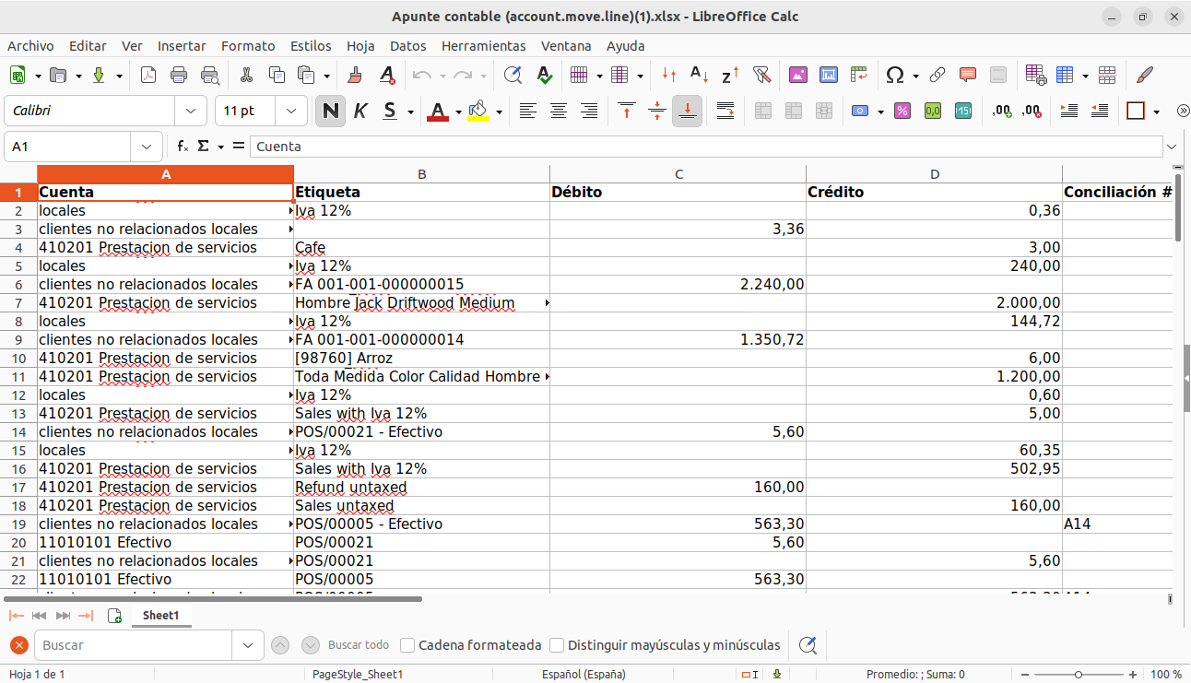Image resolution: width=1191 pixels, height=683 pixels.
Task: Click the Save document icon
Action: [99, 76]
